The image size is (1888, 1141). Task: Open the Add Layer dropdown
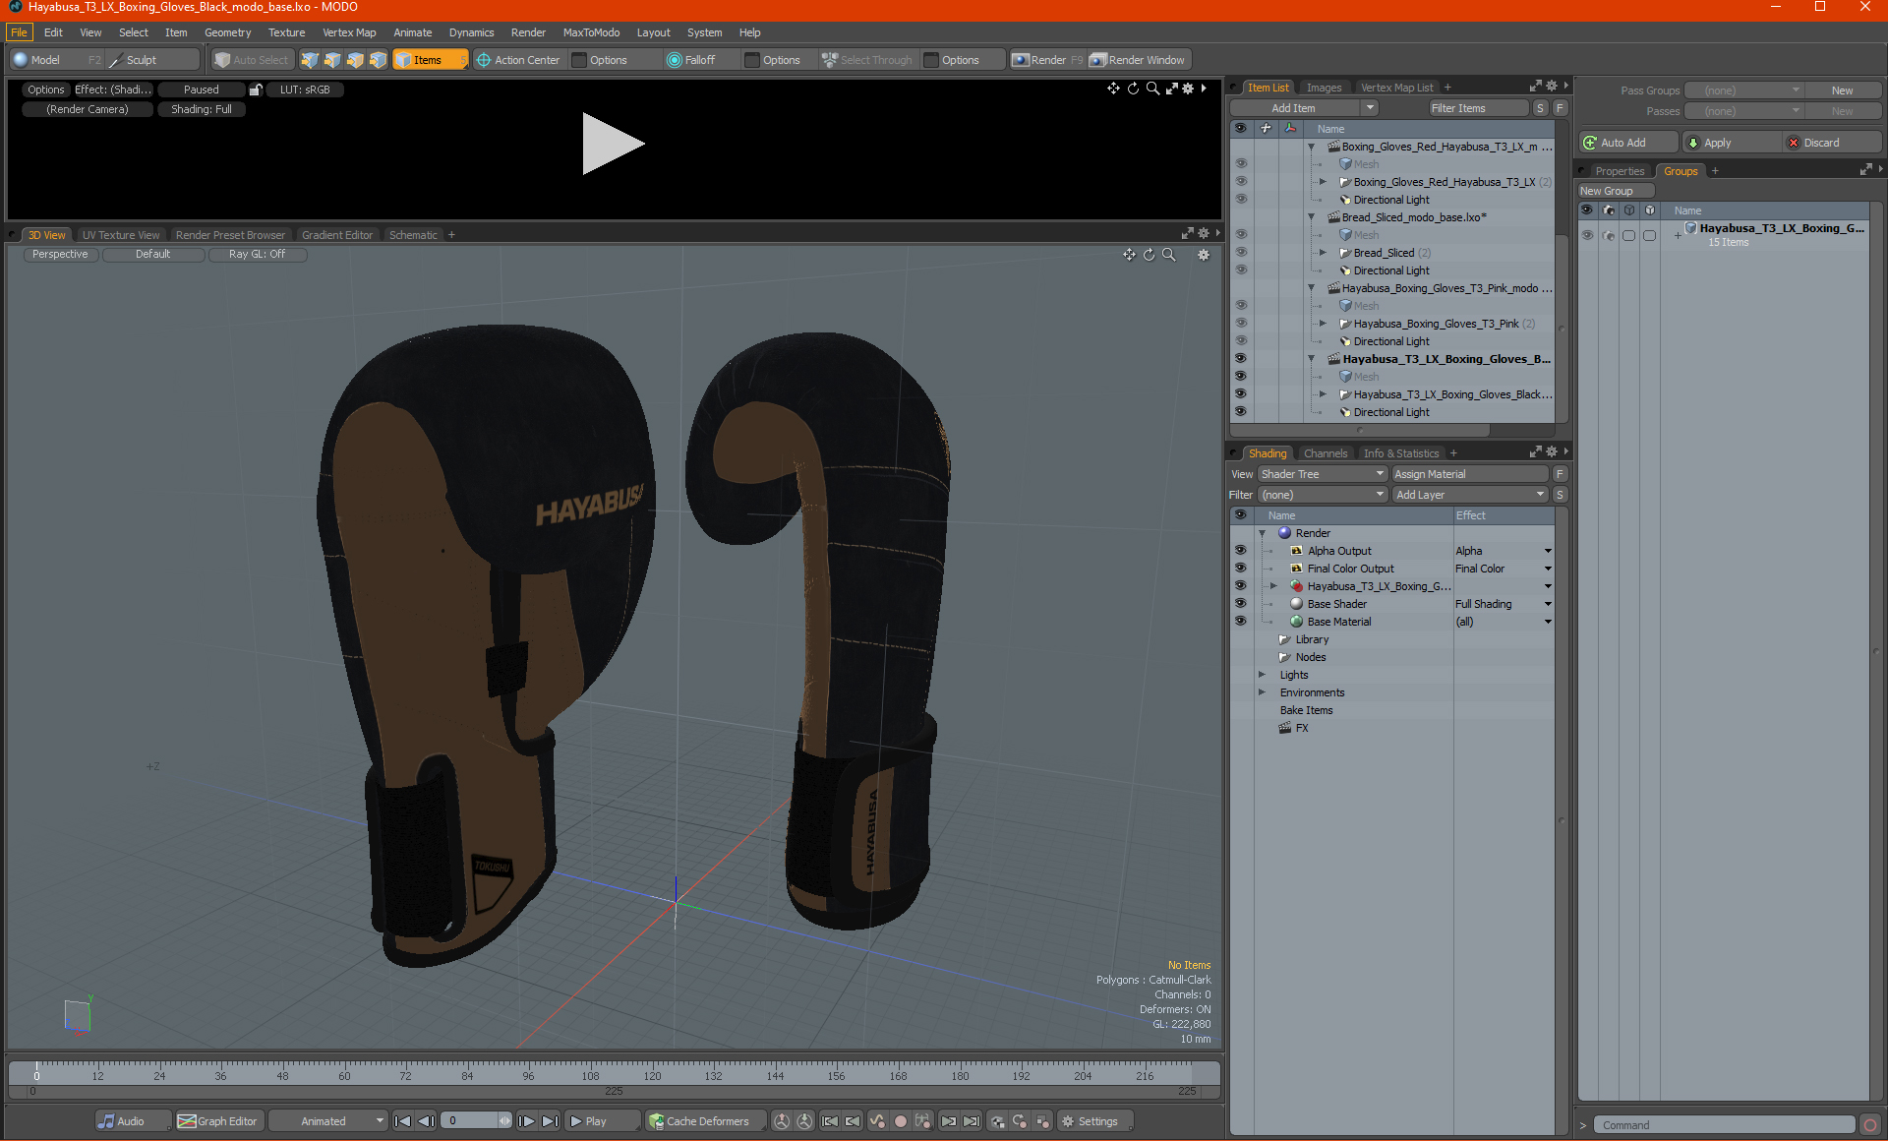click(1470, 495)
